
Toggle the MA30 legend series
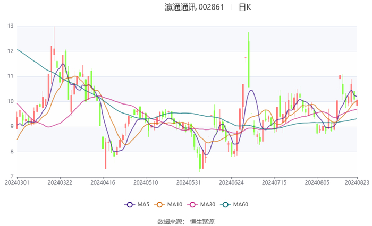[x=201, y=204]
